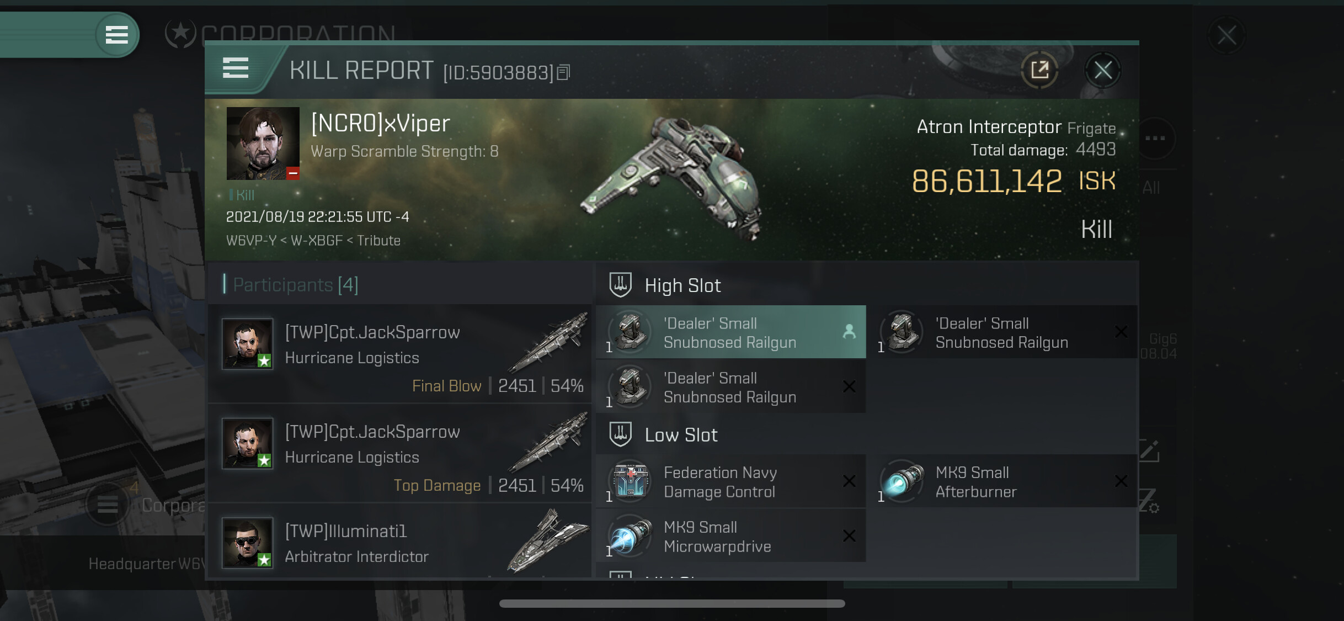Click the W6VP-Y system location link
Image resolution: width=1344 pixels, height=621 pixels.
click(251, 241)
